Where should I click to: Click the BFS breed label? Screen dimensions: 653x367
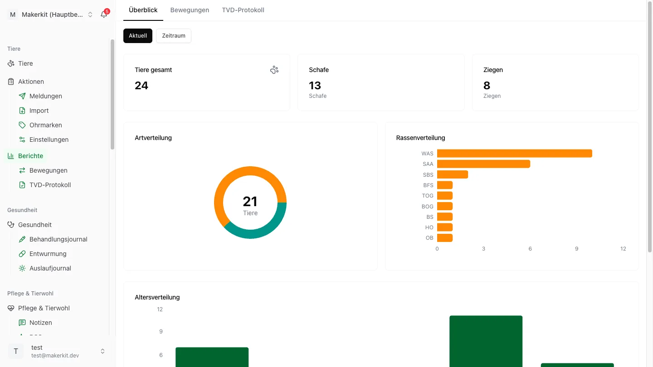click(428, 185)
